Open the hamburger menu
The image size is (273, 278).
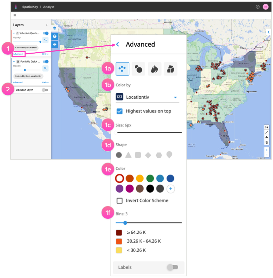15,15
